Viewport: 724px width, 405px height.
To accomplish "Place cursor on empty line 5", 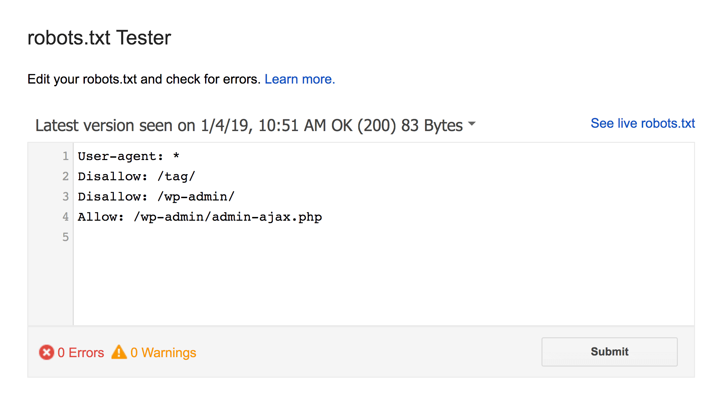I will [135, 237].
